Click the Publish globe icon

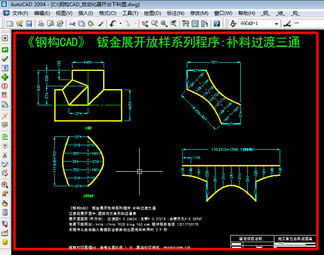tap(60, 24)
